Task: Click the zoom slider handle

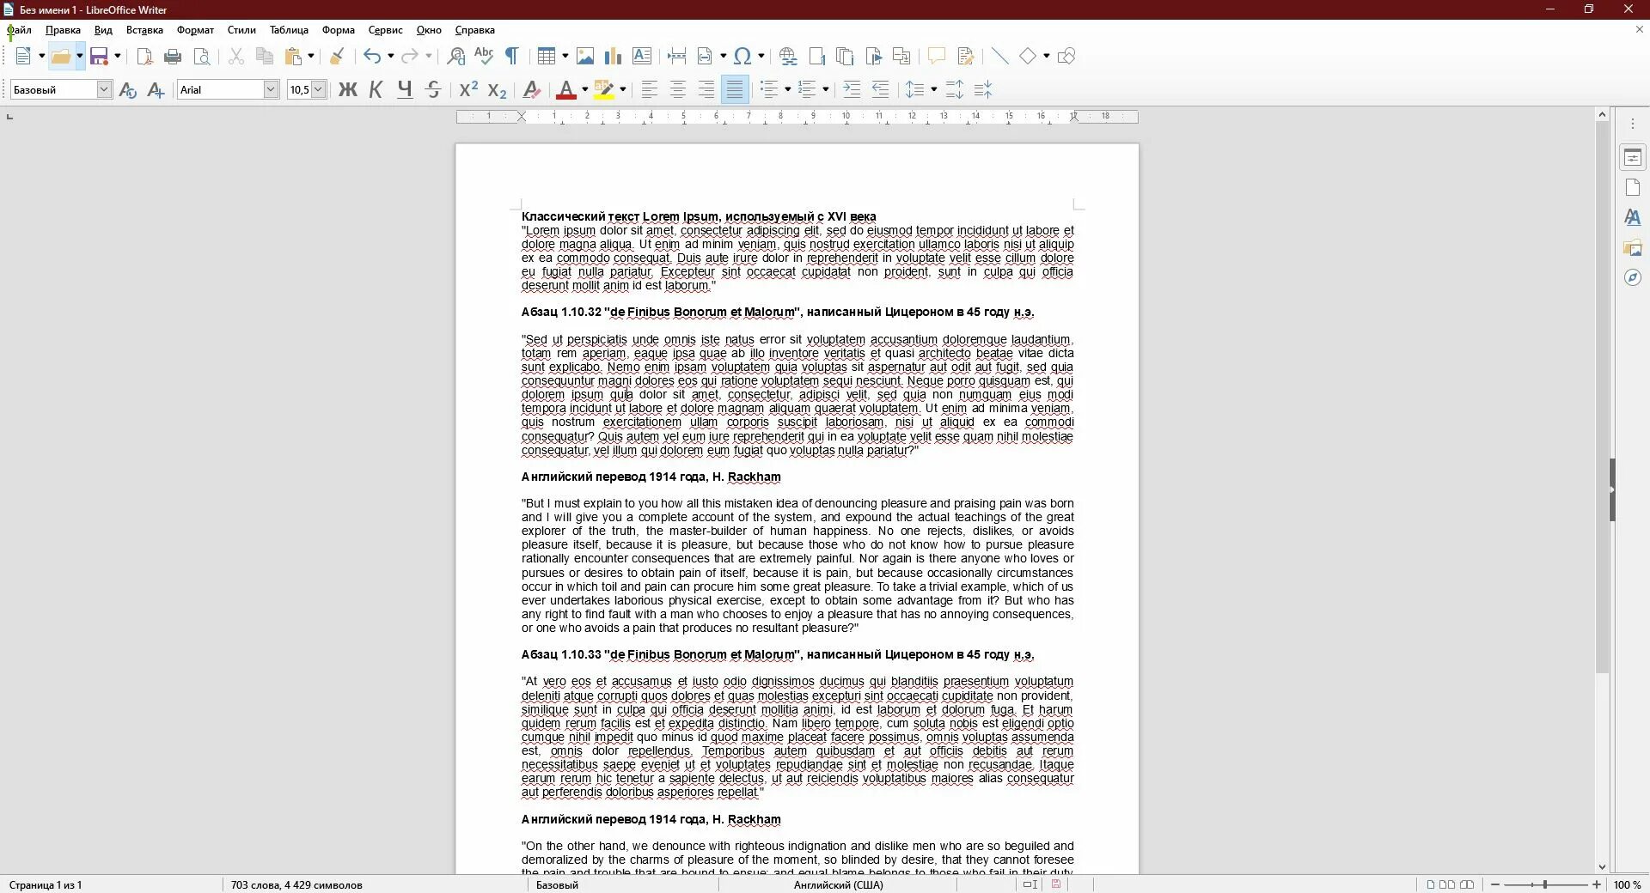Action: (1545, 884)
